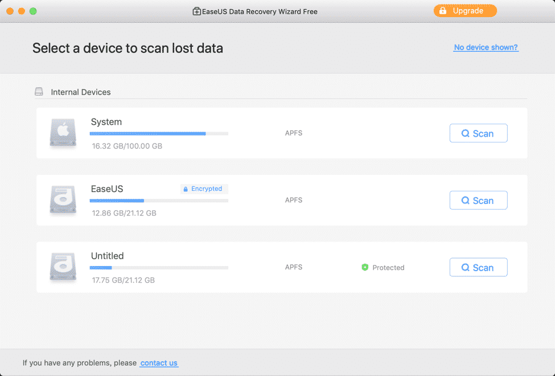555x376 pixels.
Task: Click the blue lock icon on the Encrypted badge
Action: click(186, 189)
